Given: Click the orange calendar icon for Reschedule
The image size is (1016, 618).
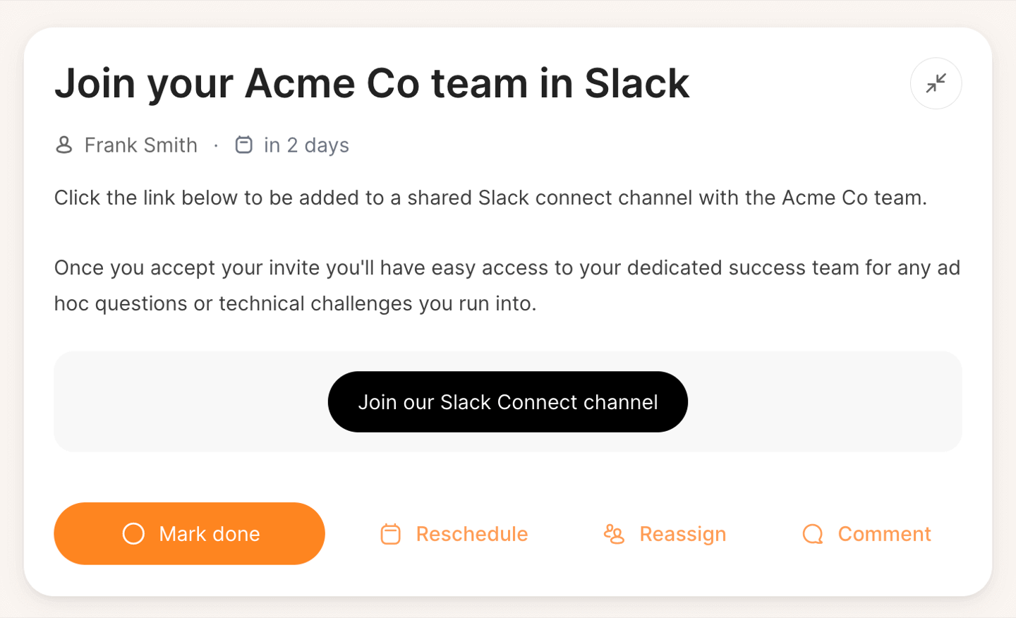Looking at the screenshot, I should tap(390, 534).
